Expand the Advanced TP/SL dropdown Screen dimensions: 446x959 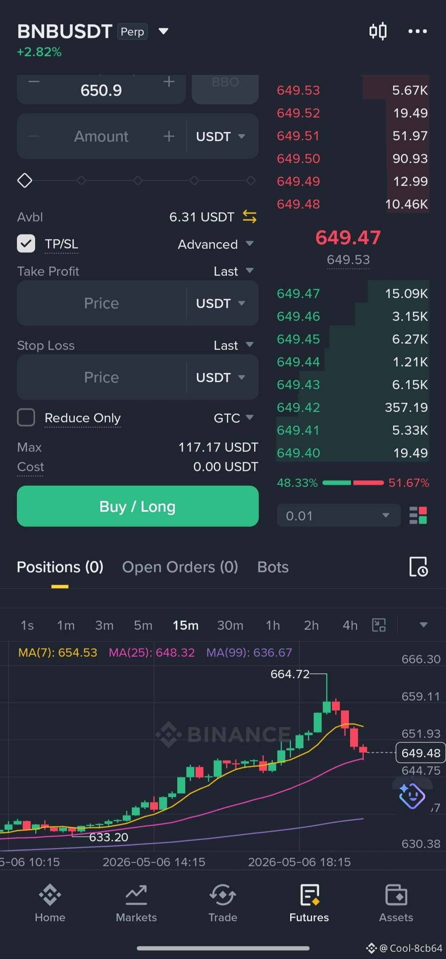click(x=215, y=244)
